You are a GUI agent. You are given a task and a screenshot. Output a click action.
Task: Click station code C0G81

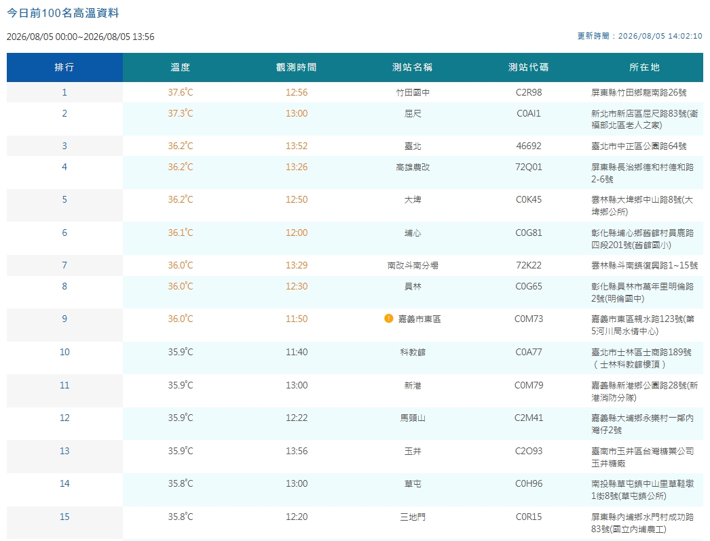tap(528, 233)
